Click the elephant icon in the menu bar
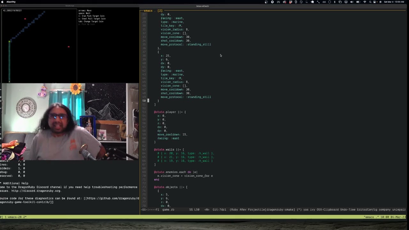Viewport: 409px width, 230px height. tap(312, 2)
